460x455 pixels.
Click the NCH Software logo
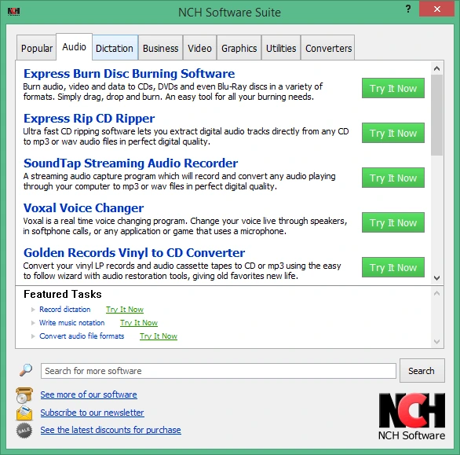(411, 416)
